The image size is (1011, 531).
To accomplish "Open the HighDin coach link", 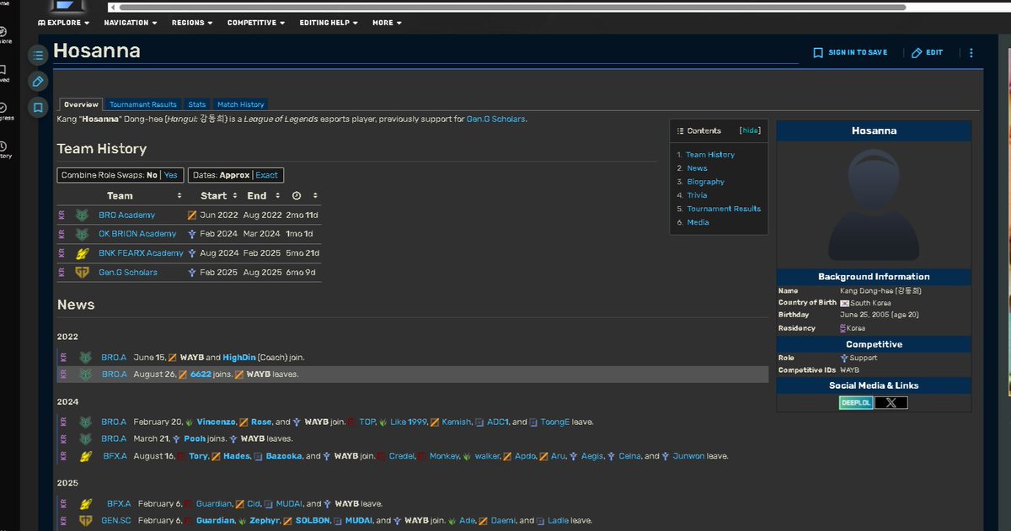I will 238,358.
